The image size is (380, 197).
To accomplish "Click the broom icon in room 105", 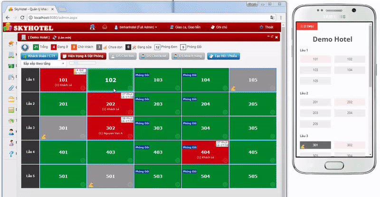I will 233,88.
